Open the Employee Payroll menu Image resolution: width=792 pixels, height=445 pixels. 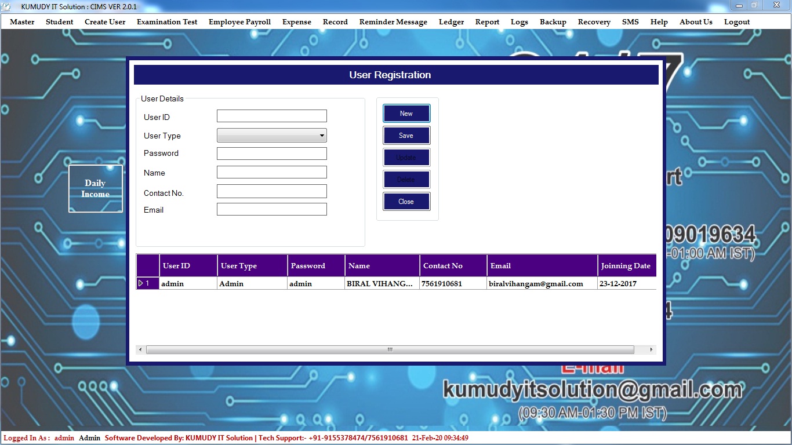coord(239,22)
